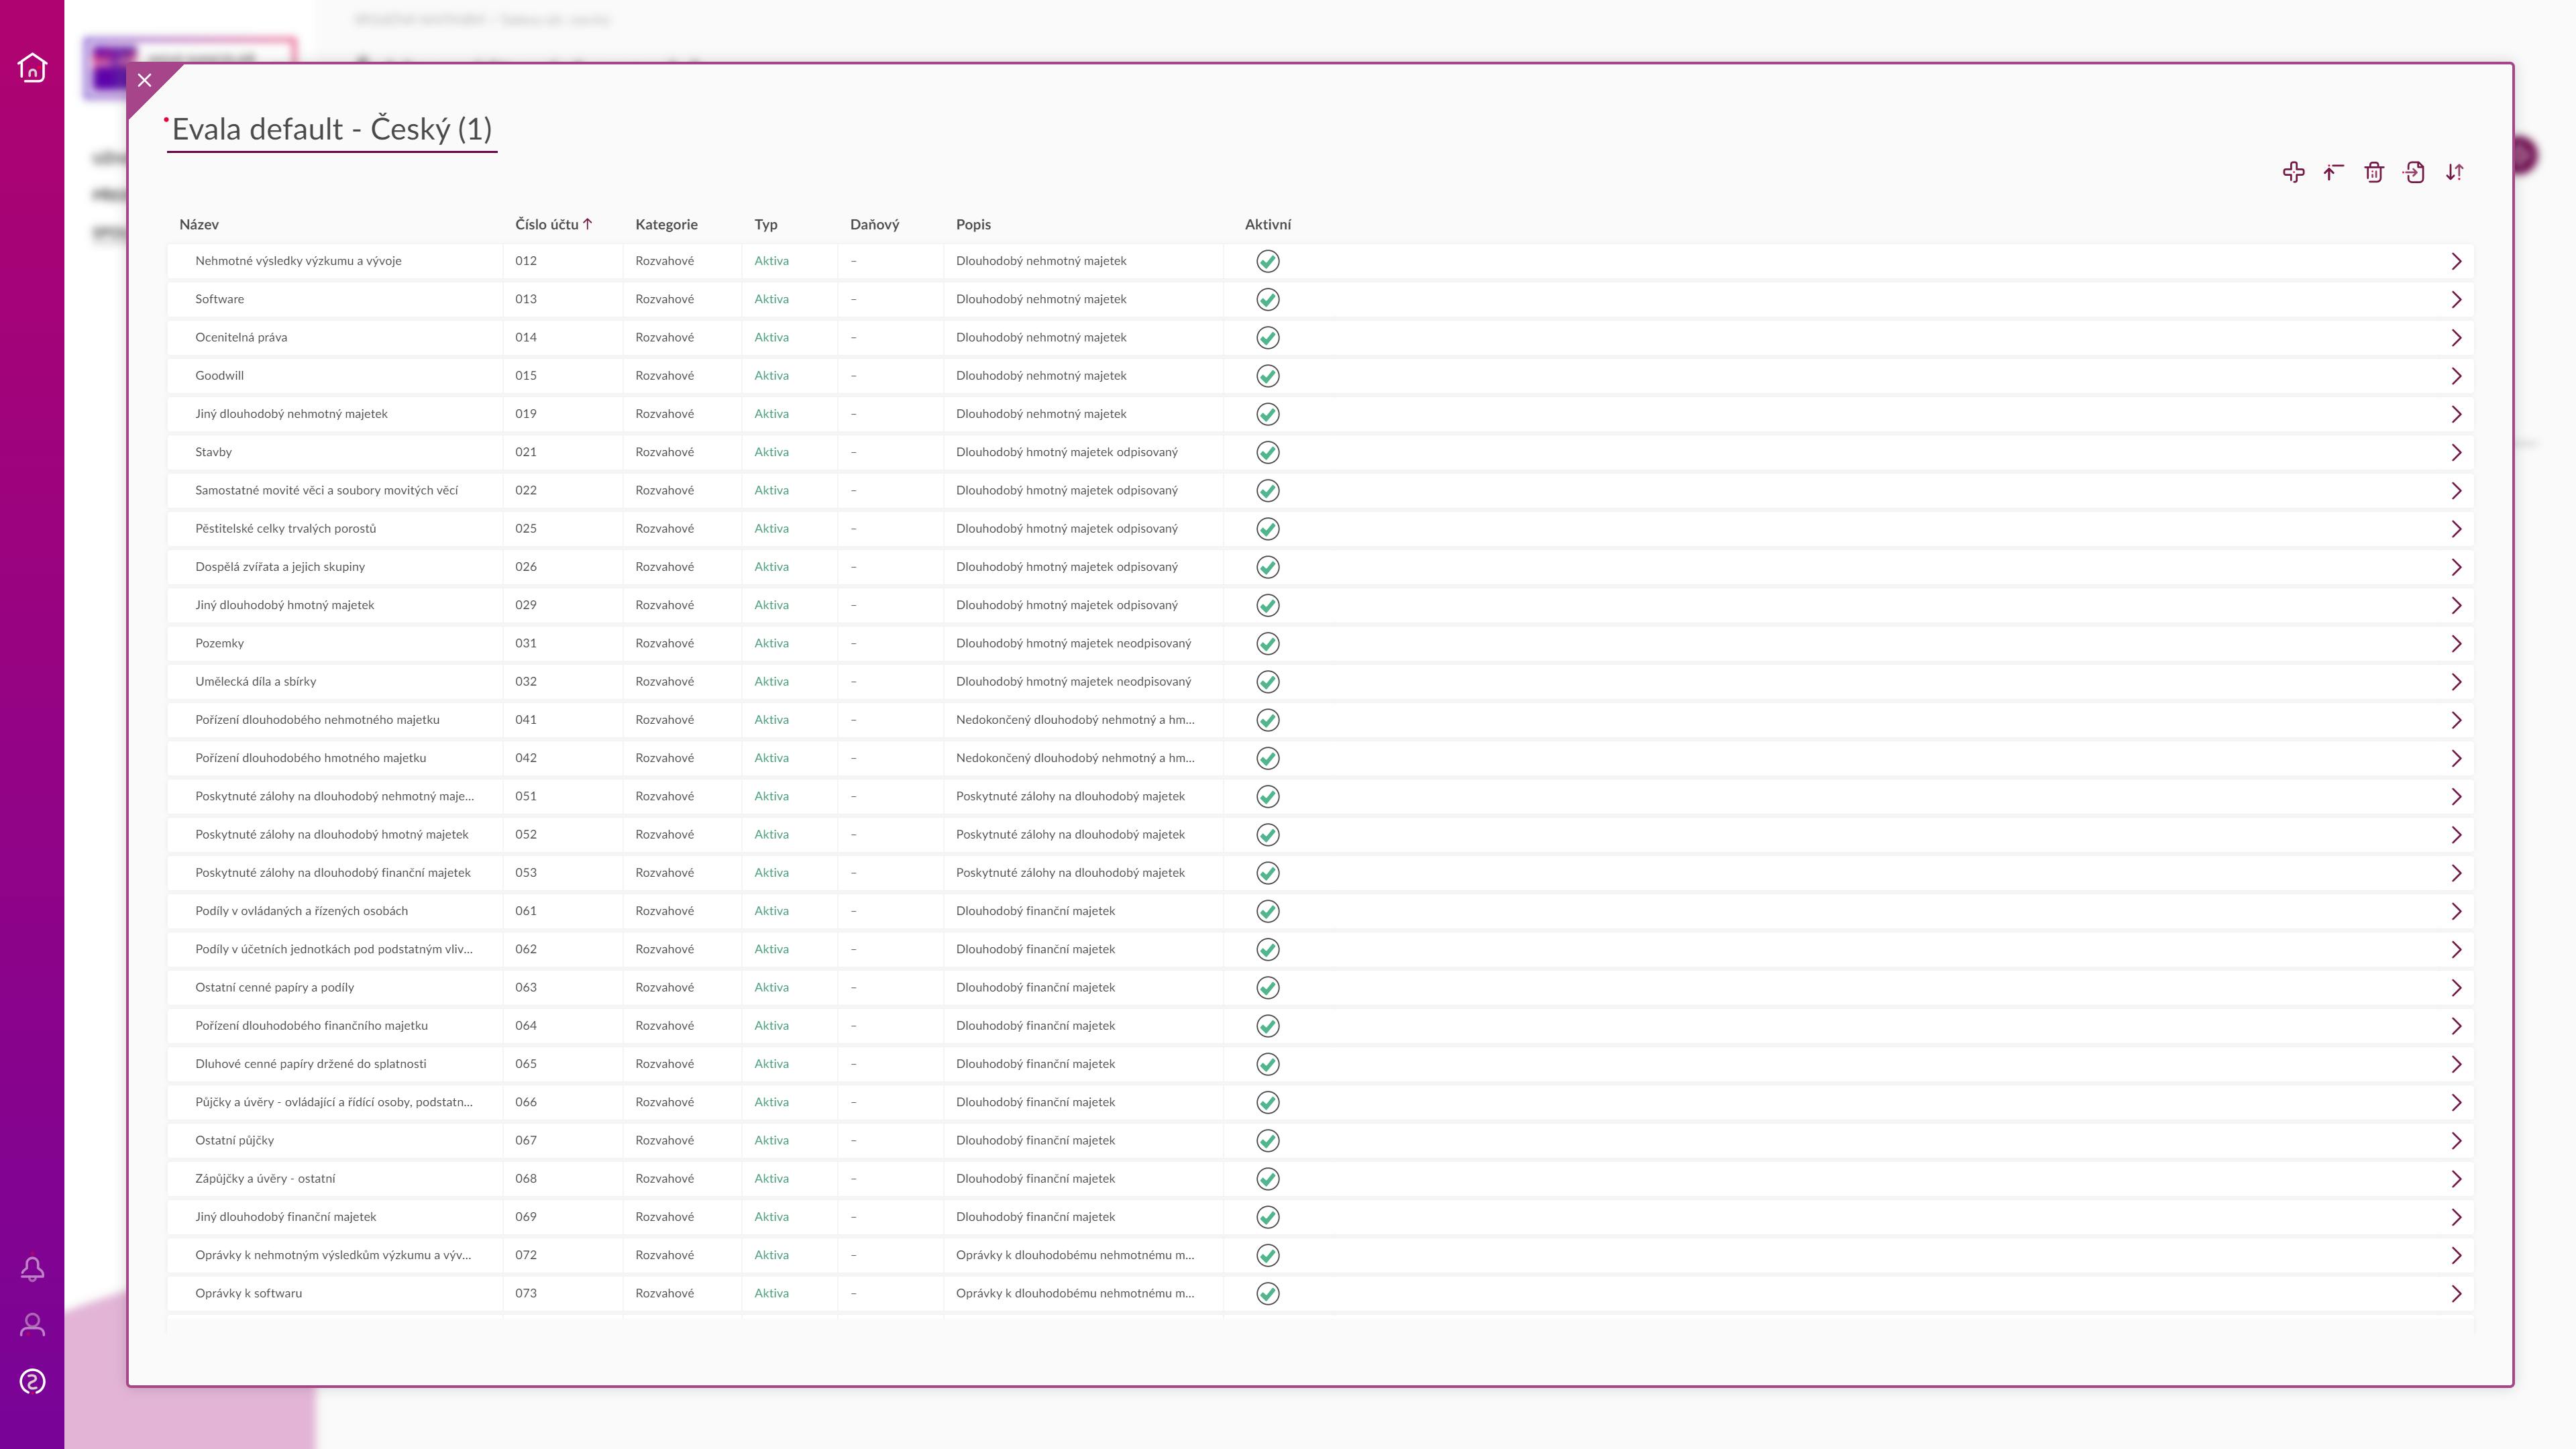Select Dospělá zvířata a jejich skupiny row

[1320, 567]
